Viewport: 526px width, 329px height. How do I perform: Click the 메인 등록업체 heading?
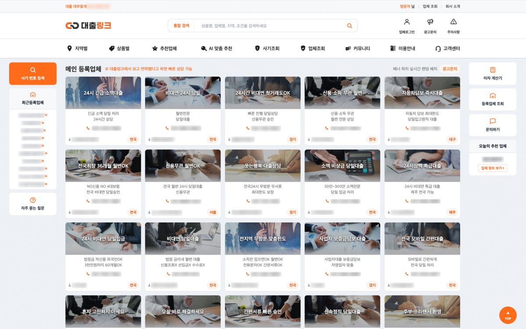point(83,69)
